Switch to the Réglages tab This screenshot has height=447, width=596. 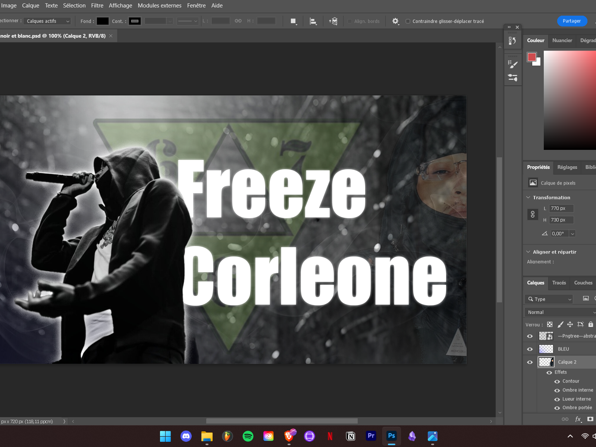pyautogui.click(x=567, y=167)
